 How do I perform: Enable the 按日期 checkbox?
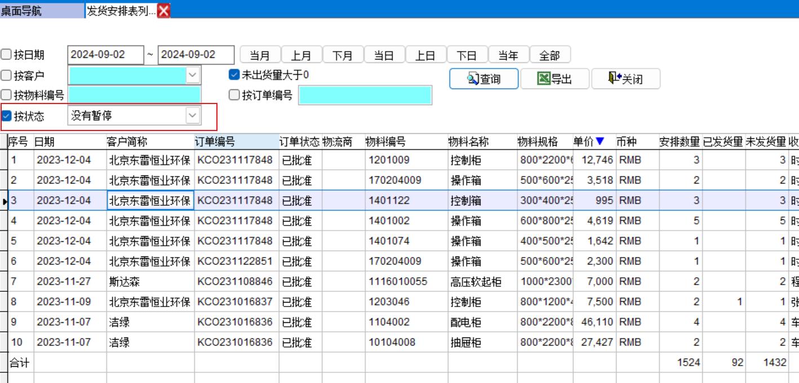coord(6,55)
